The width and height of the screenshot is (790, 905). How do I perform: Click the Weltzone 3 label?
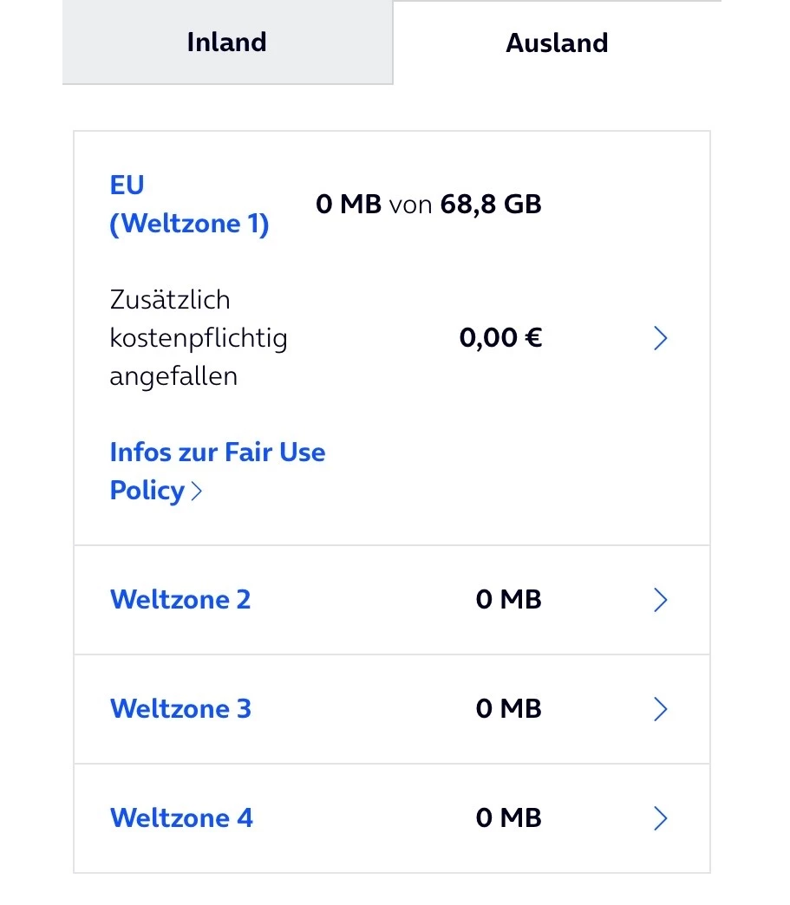pos(180,709)
